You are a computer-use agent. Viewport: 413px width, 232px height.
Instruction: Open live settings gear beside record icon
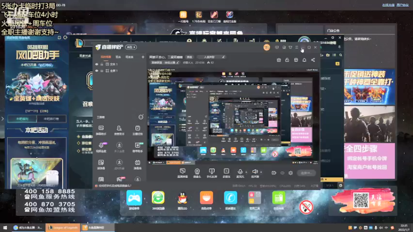291,173
